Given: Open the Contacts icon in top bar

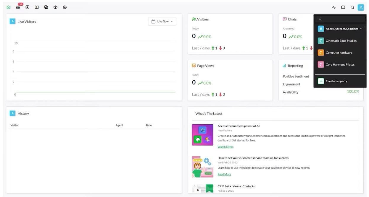Looking at the screenshot, I should [x=27, y=7].
